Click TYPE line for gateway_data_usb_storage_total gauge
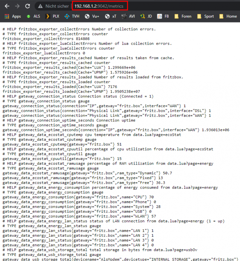Screen dimensions: 240x261 point(52,255)
